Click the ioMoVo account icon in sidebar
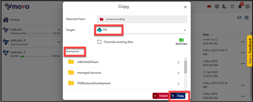 [x=6, y=30]
